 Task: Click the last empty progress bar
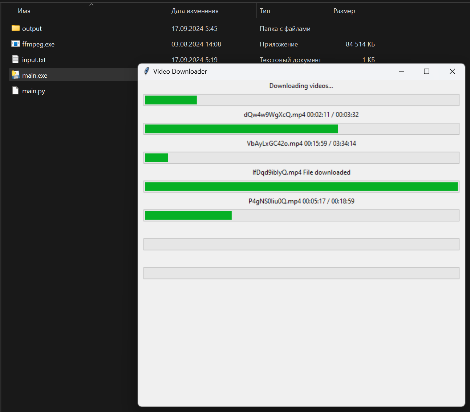(x=301, y=273)
